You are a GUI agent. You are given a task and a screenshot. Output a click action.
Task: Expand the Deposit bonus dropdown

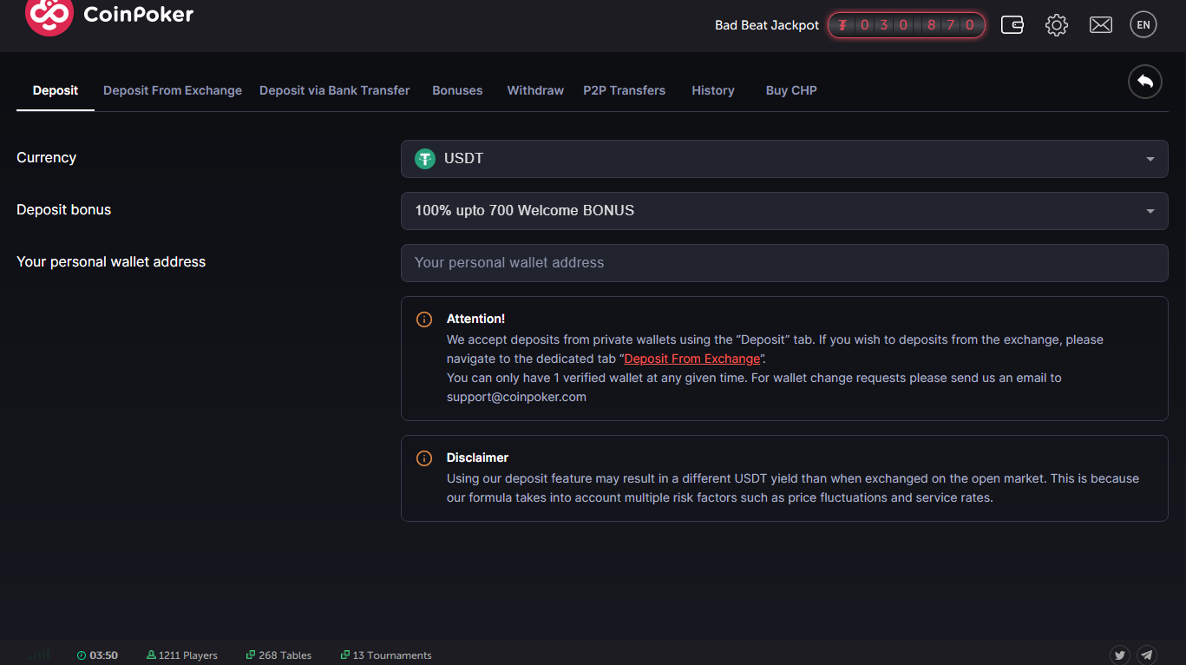784,211
